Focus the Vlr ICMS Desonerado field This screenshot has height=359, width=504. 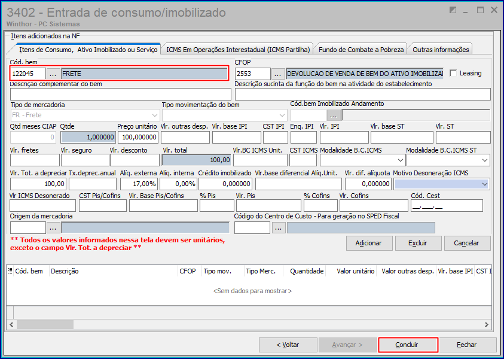43,206
